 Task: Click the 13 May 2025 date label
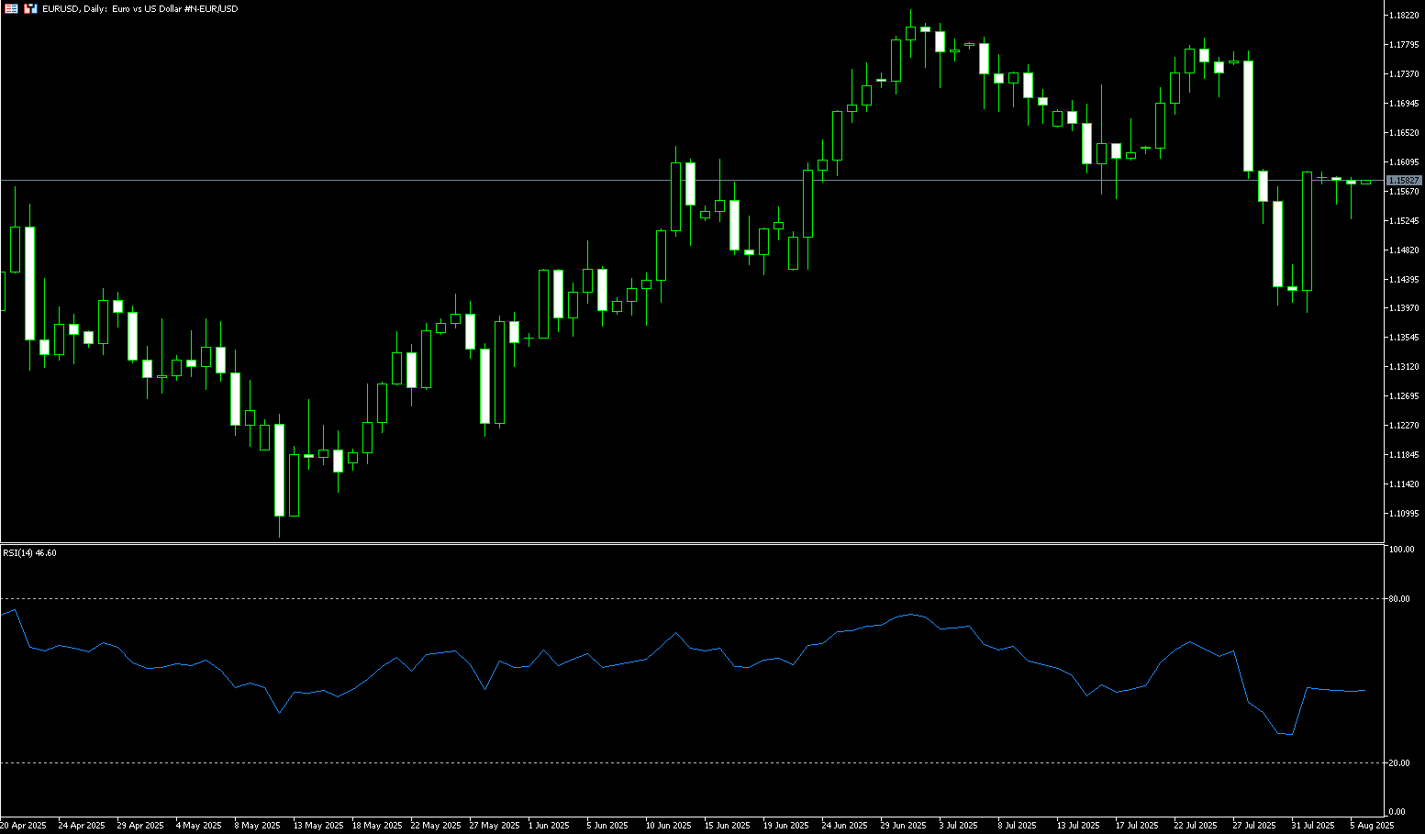(318, 826)
